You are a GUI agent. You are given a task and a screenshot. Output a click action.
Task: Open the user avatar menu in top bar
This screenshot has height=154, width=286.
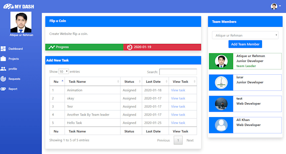[275, 6]
